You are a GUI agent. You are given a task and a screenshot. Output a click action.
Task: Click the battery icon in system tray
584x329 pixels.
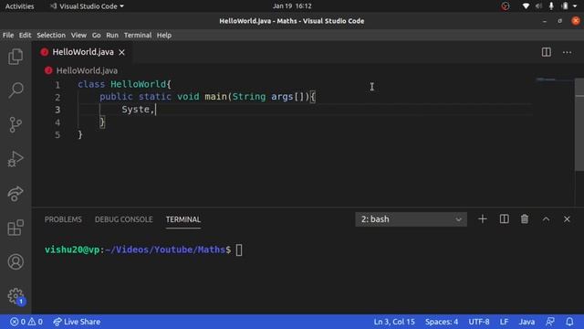coord(565,6)
